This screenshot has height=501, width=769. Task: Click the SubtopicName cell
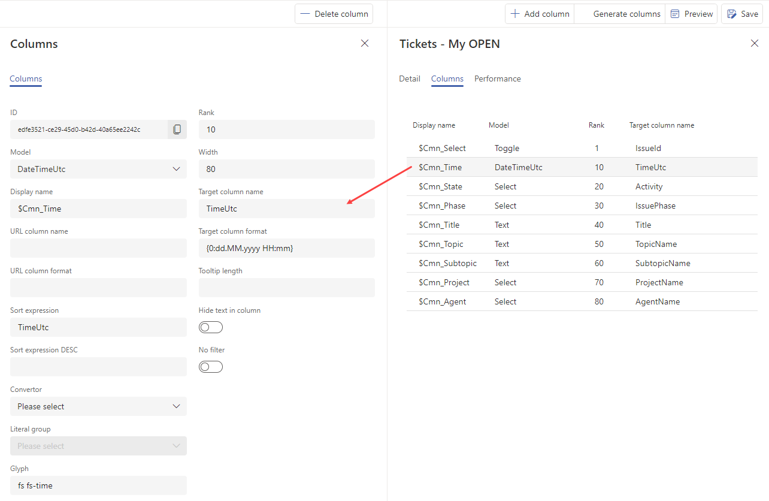click(x=662, y=263)
